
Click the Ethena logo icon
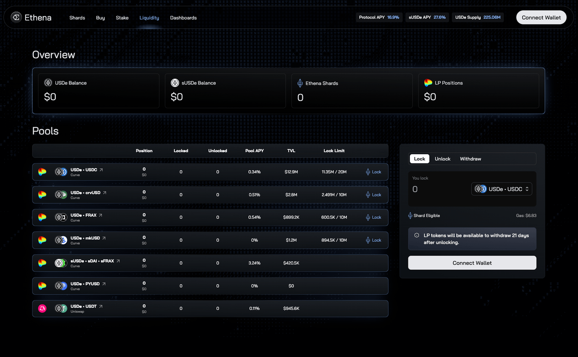tap(15, 17)
